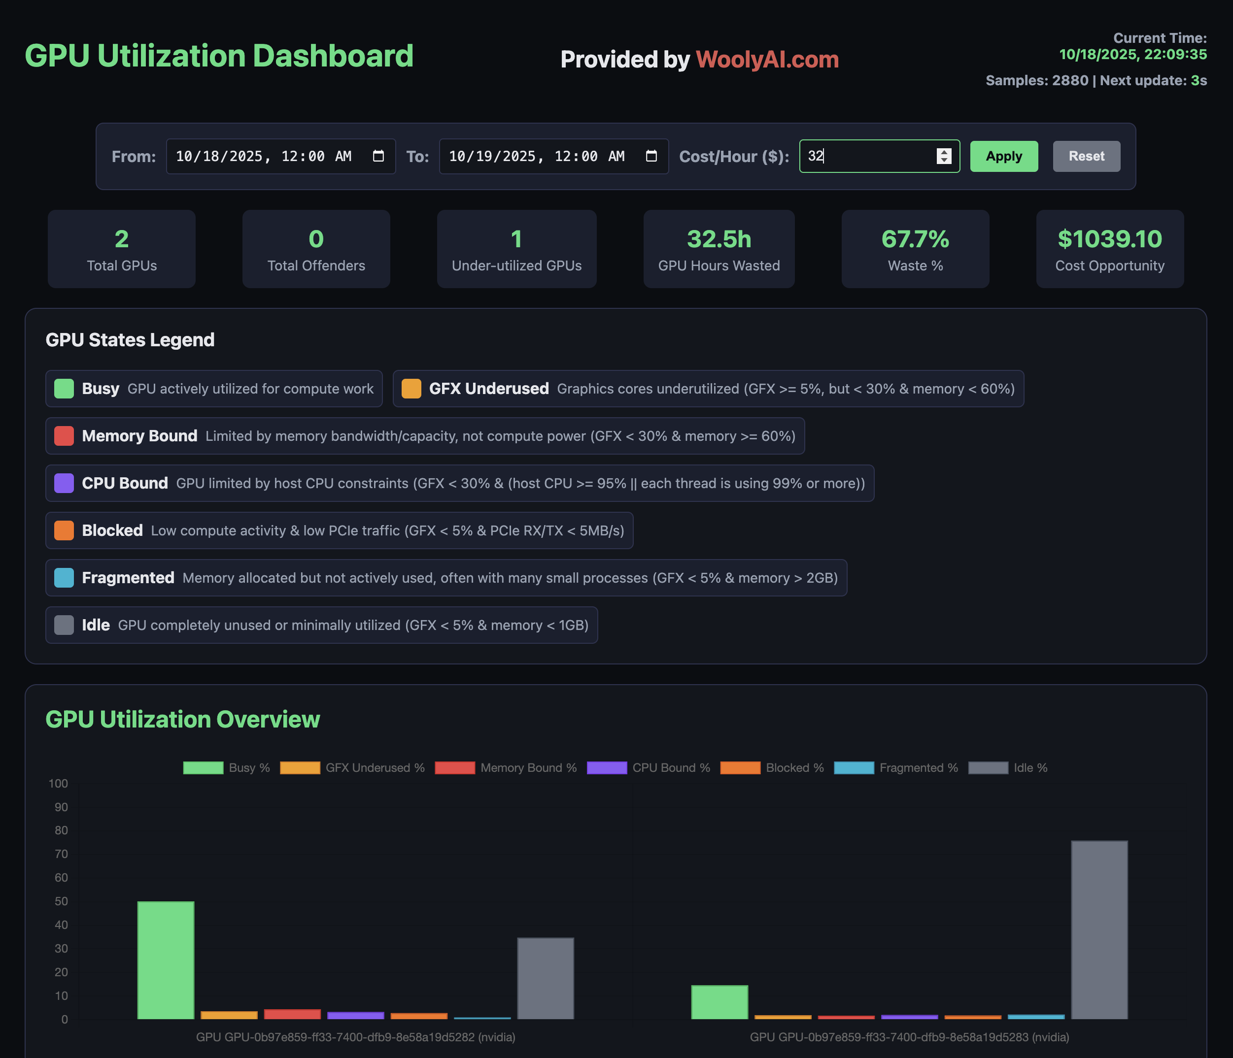Click the calendar icon in the From field

379,156
